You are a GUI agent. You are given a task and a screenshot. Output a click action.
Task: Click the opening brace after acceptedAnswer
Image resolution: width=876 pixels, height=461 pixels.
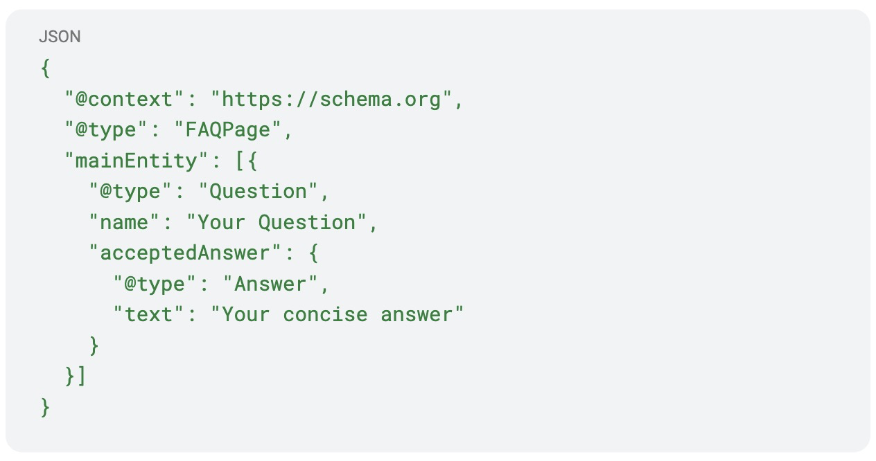click(x=313, y=253)
